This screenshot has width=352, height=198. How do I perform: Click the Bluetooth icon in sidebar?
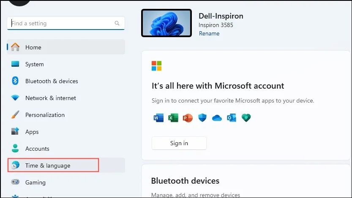point(15,81)
